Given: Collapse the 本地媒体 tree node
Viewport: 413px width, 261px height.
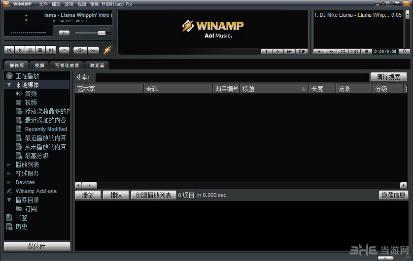Looking at the screenshot, I should point(9,85).
